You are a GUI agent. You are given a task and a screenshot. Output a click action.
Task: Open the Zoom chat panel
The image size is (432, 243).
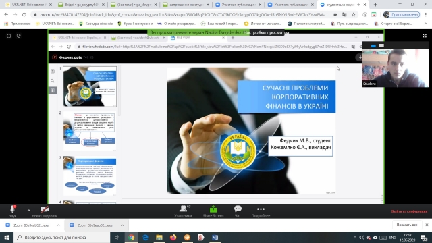[x=238, y=211]
